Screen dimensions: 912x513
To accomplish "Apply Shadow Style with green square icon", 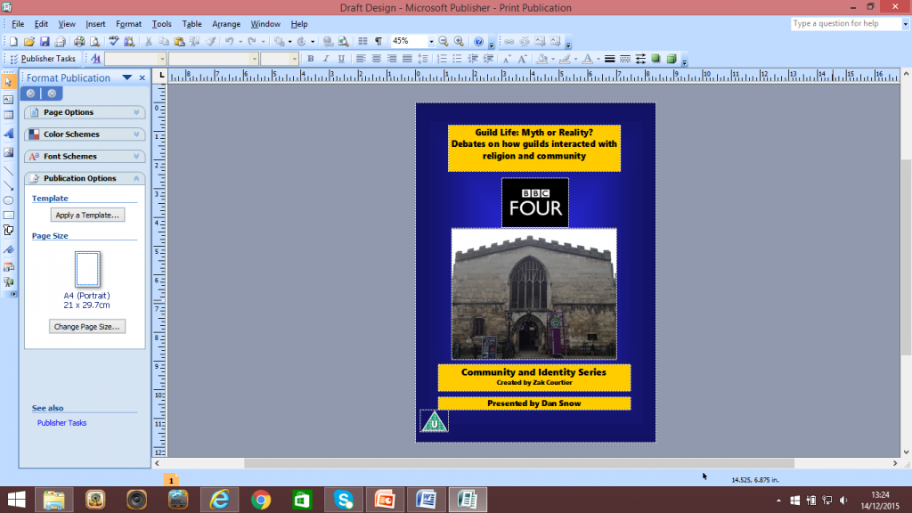I will (655, 59).
